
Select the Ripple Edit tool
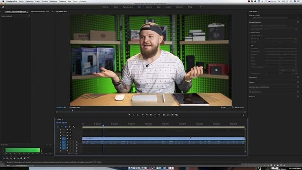(x=11, y=158)
